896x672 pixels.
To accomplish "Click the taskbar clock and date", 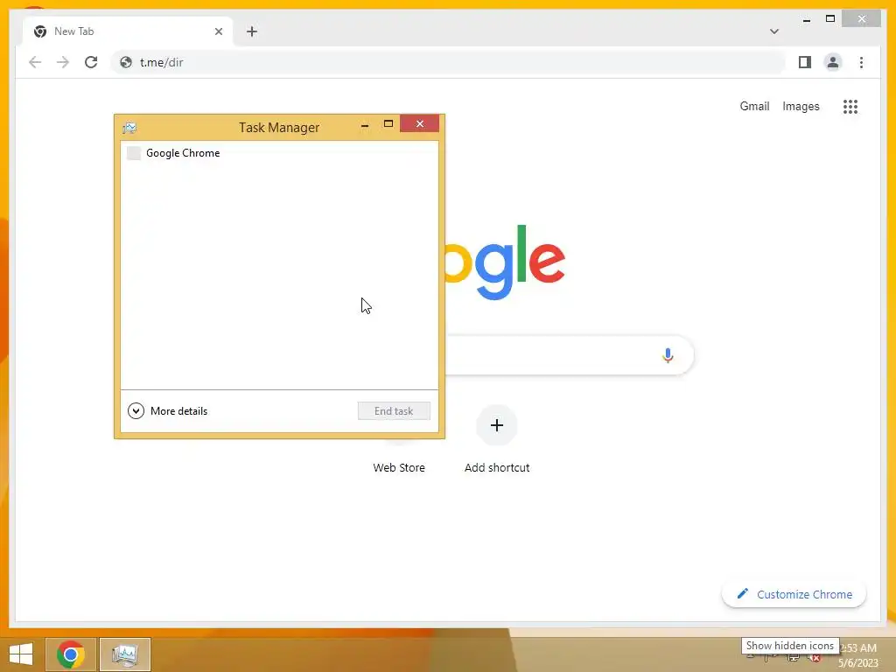I will point(858,654).
